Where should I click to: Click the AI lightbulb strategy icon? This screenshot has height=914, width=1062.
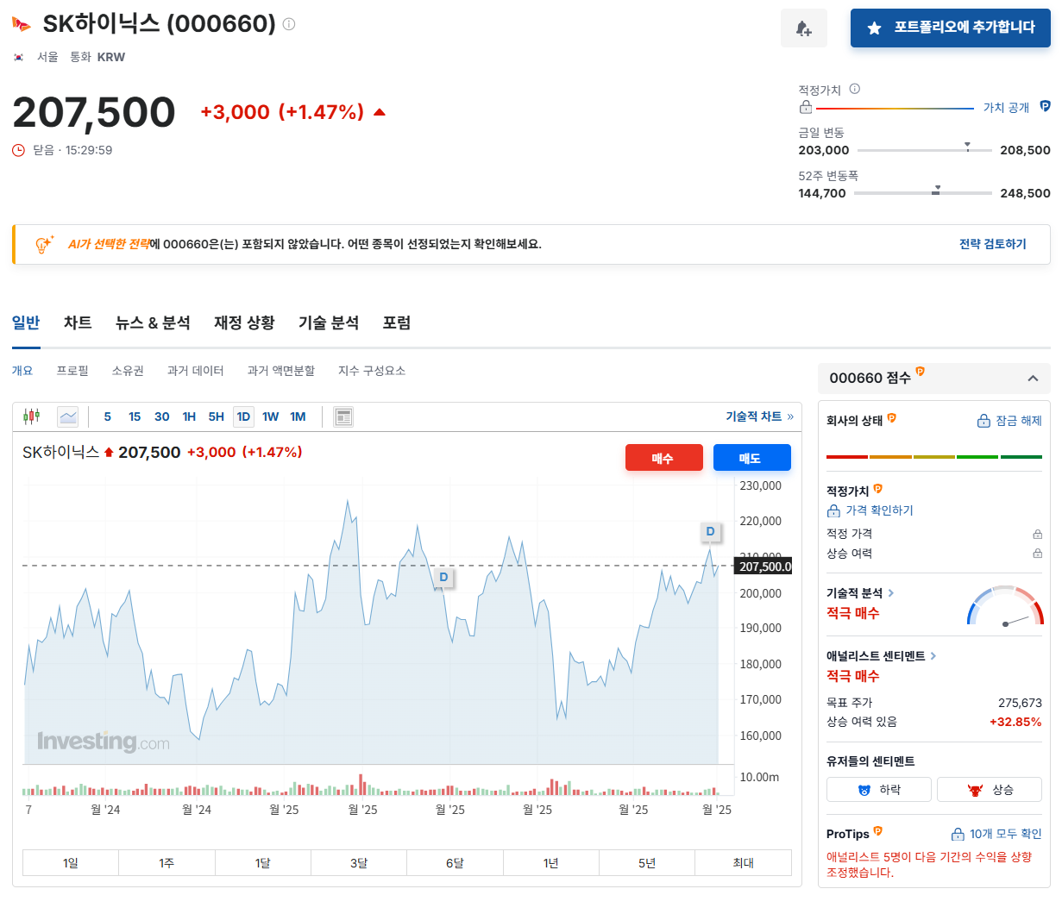point(44,244)
